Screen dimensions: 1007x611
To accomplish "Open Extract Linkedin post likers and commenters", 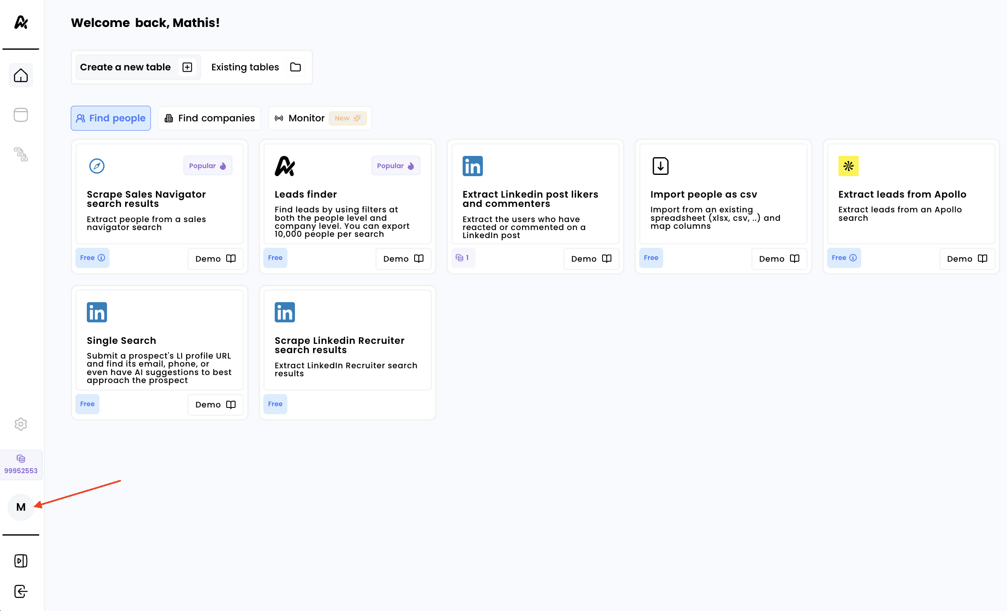I will tap(530, 199).
